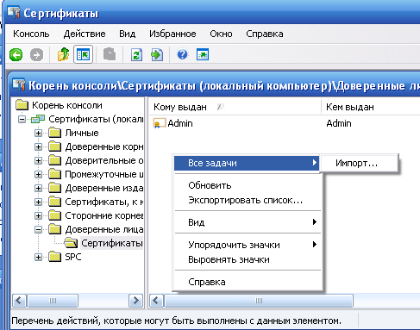This screenshot has width=420, height=330.
Task: Sort by the Кем выдан column header
Action: (371, 107)
